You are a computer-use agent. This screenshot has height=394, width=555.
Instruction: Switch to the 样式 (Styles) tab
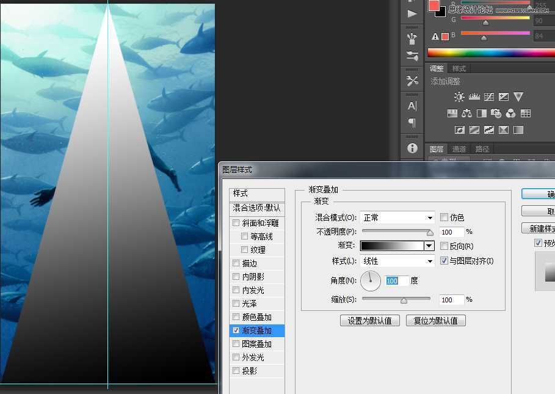coord(459,68)
